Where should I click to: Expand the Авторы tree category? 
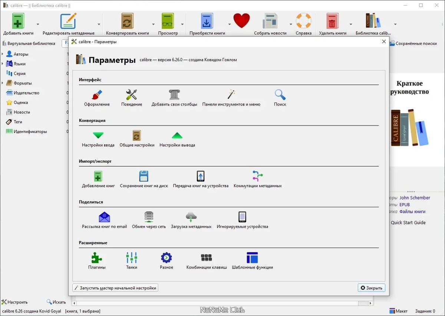point(3,54)
